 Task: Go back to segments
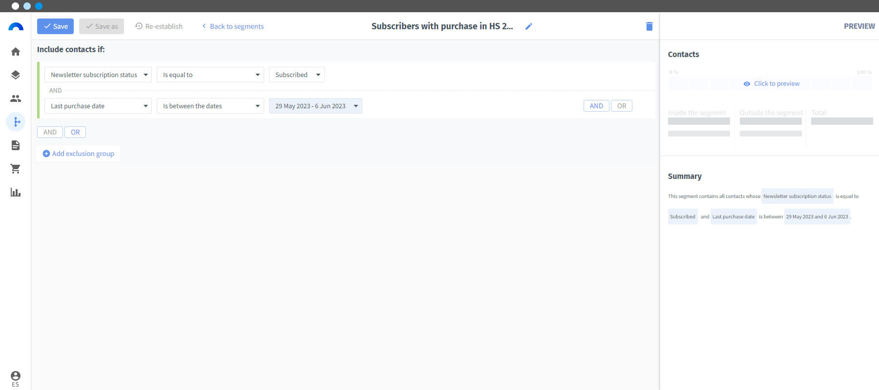[233, 26]
